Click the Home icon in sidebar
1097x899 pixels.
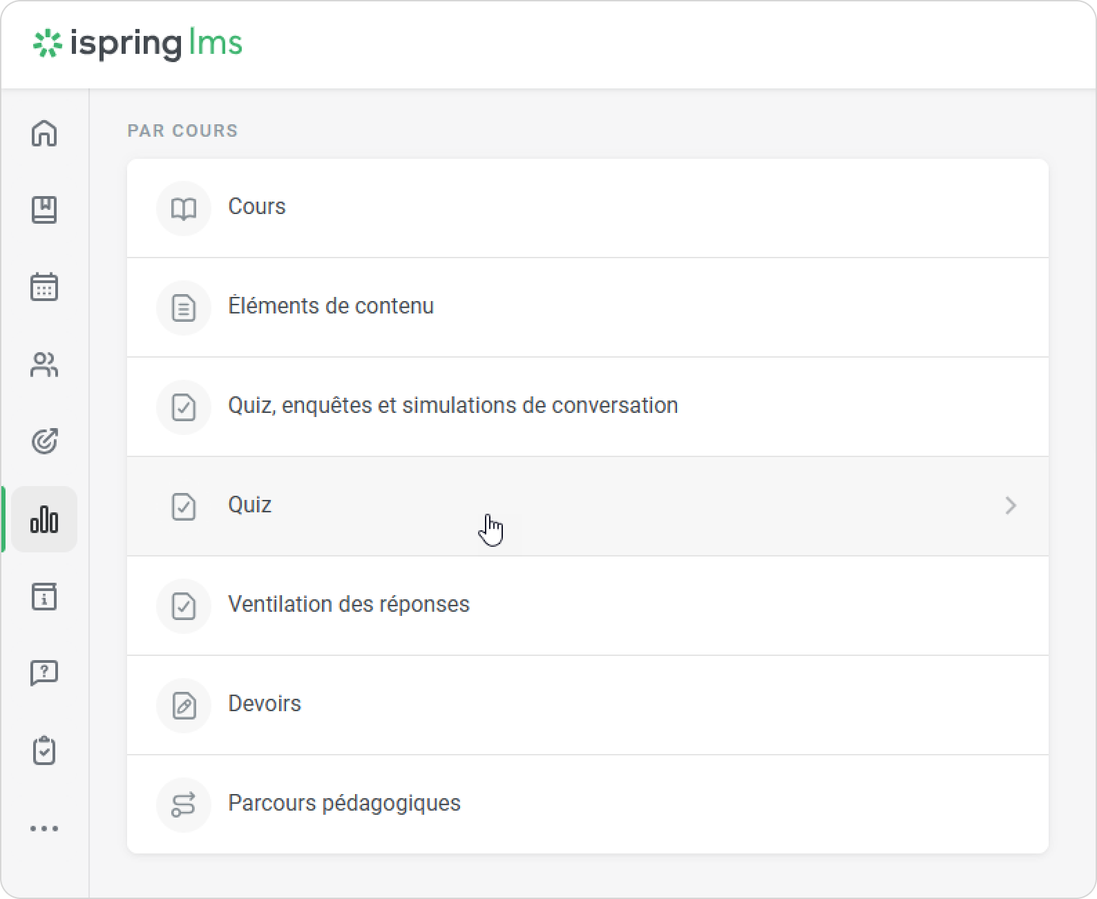[x=44, y=133]
